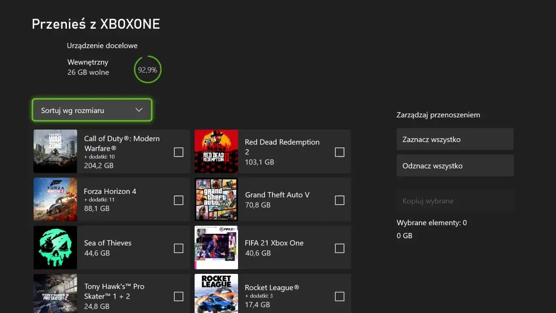556x313 pixels.
Task: Click the 88,1 GB size text
Action: pos(96,209)
